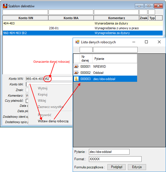This screenshot has height=172, width=166.
Task: Click Pytanie column header in list
Action: point(115,58)
